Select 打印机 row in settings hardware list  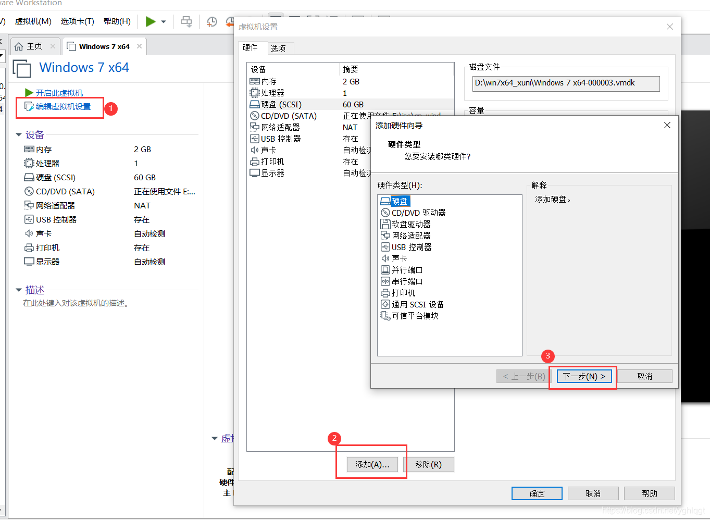coord(309,162)
